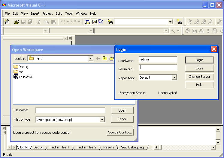Screen dimensions: 224x158
Task: Click the WizardBar wand action icon
Action: click(x=173, y=31)
